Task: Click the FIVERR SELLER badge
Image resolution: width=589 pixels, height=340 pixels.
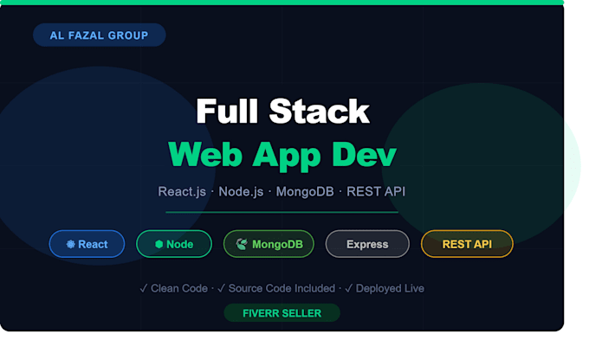Action: [282, 313]
